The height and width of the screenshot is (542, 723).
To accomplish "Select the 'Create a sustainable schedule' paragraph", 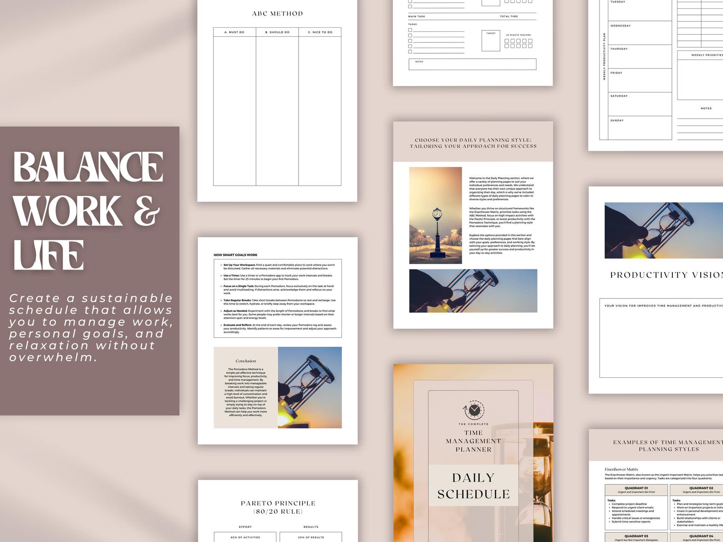I will click(91, 328).
